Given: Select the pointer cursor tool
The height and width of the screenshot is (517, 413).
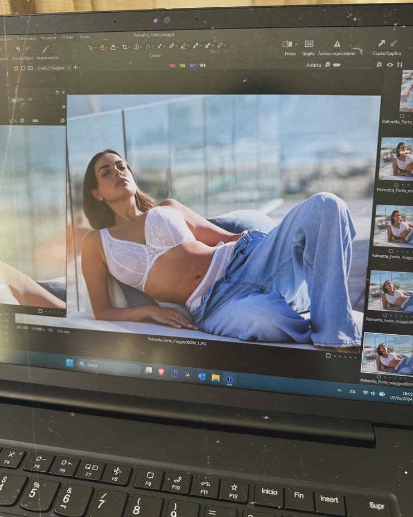Looking at the screenshot, I should click(x=90, y=48).
